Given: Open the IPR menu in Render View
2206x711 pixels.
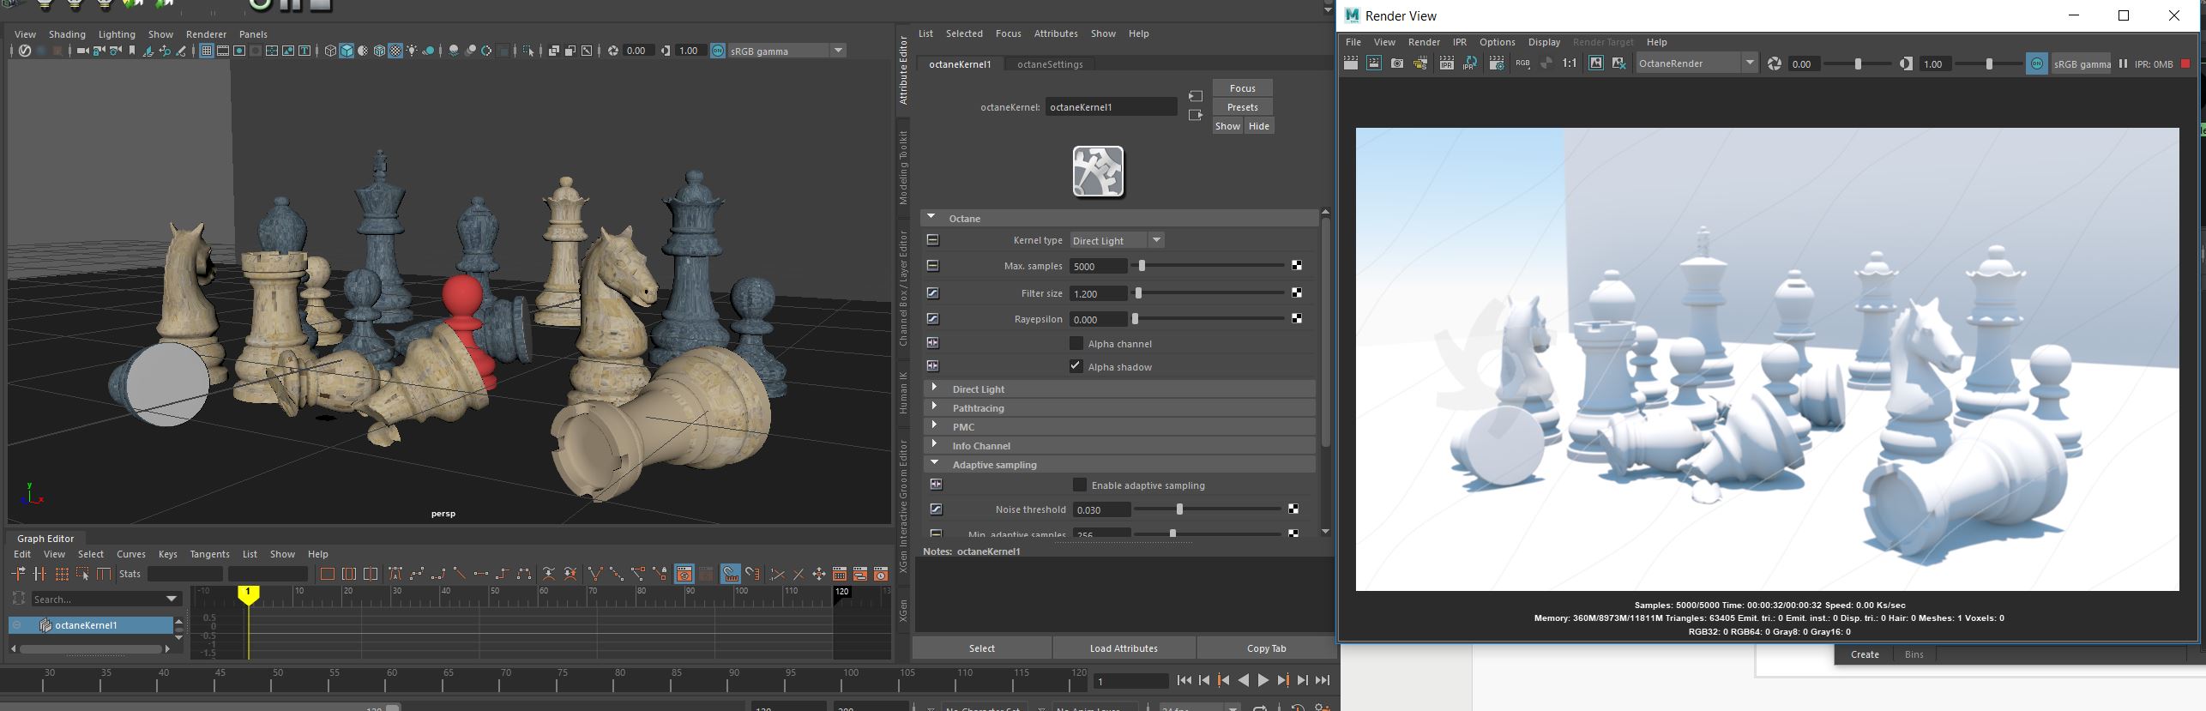Looking at the screenshot, I should tap(1459, 42).
